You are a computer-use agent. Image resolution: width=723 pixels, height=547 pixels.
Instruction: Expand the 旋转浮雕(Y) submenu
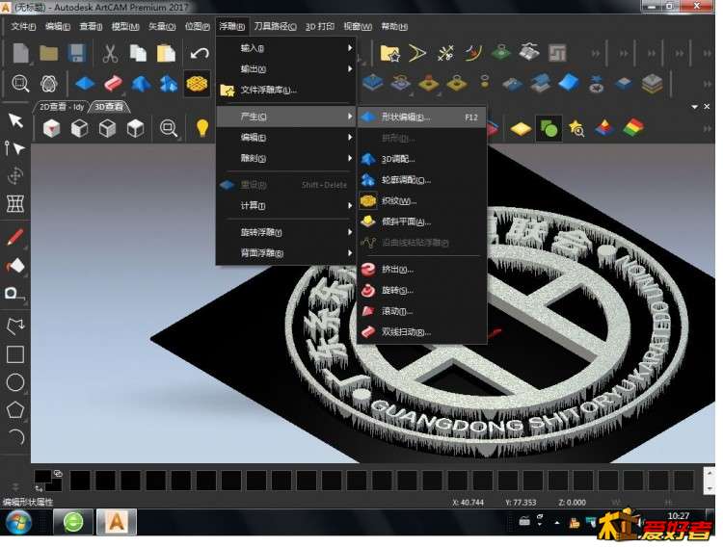pyautogui.click(x=286, y=232)
